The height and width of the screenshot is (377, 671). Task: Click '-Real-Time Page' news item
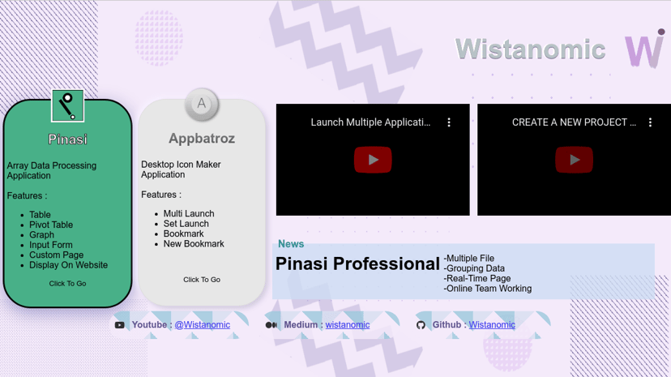click(477, 279)
